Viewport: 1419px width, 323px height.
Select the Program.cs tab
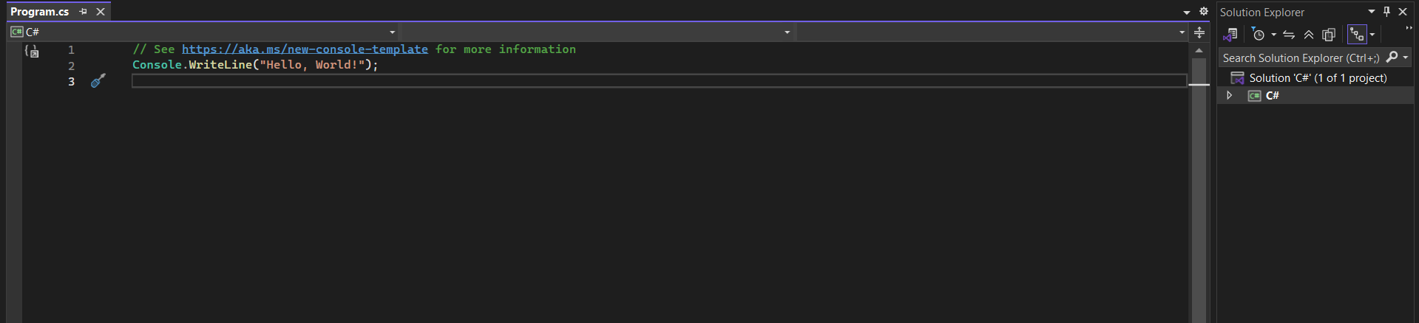(x=40, y=12)
